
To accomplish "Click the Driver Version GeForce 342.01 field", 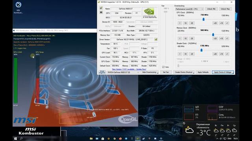I will [x=132, y=39].
